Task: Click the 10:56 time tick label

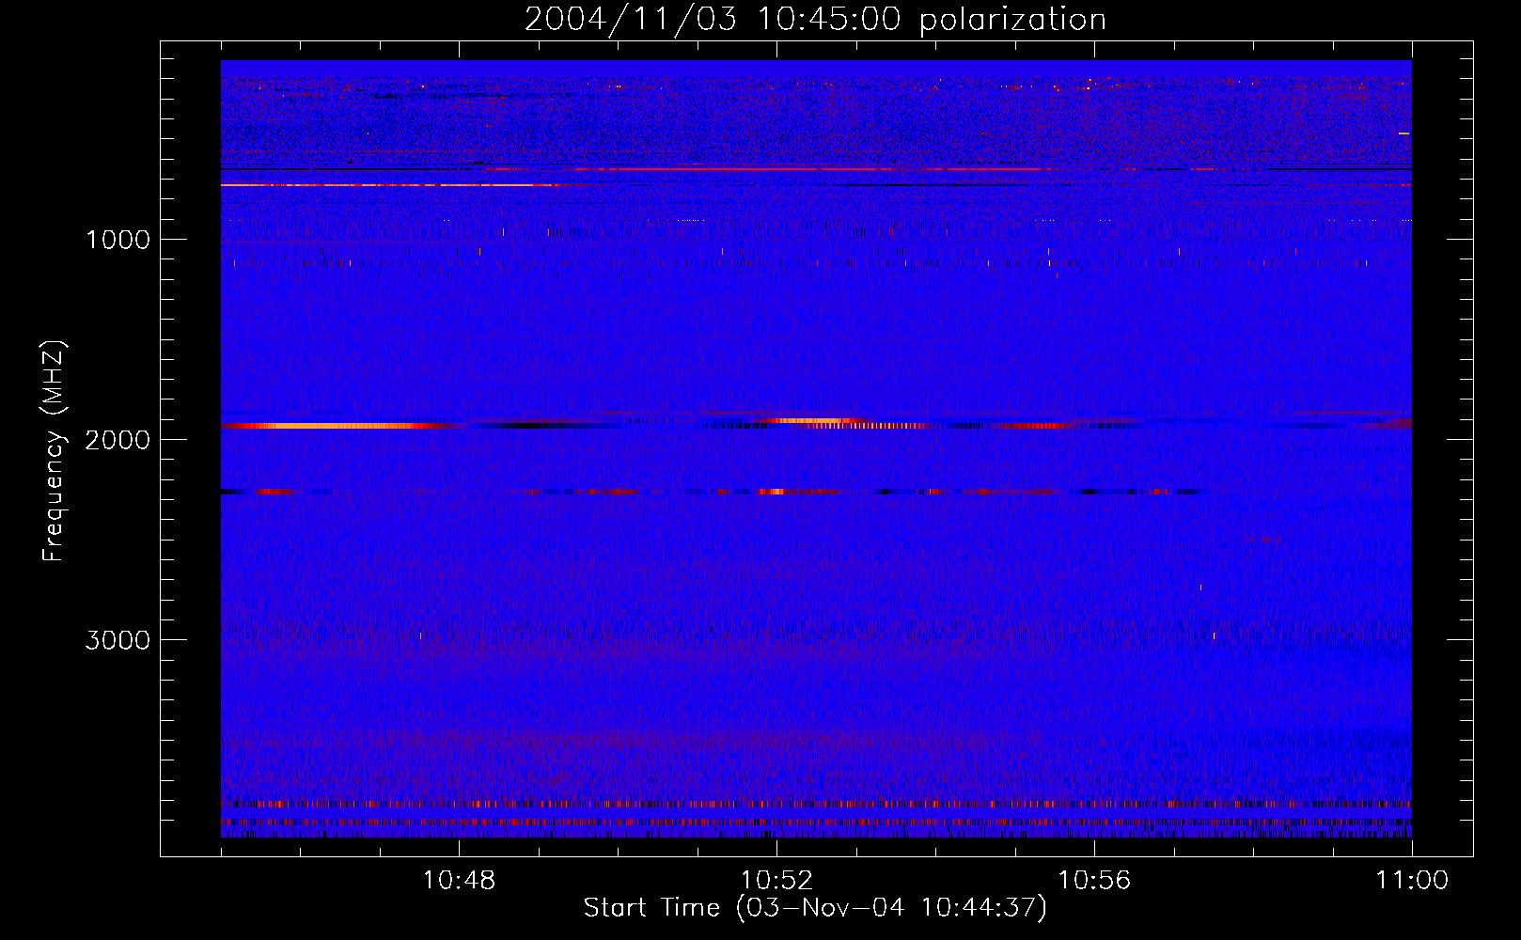Action: [x=1094, y=881]
